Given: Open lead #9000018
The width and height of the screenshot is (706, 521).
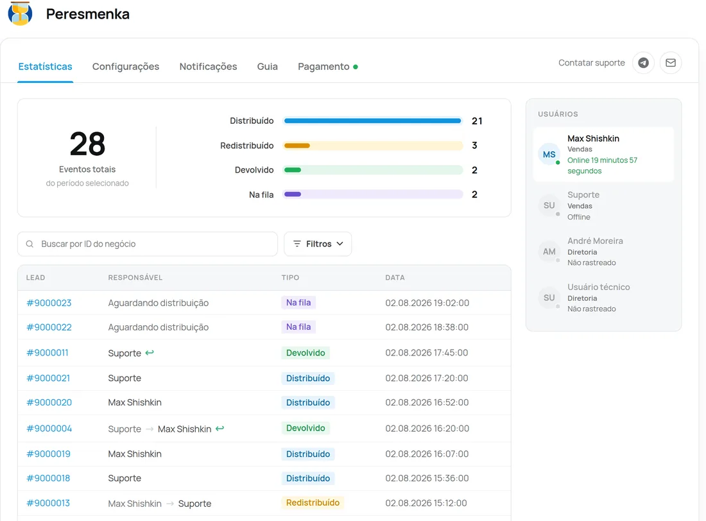Looking at the screenshot, I should (48, 478).
